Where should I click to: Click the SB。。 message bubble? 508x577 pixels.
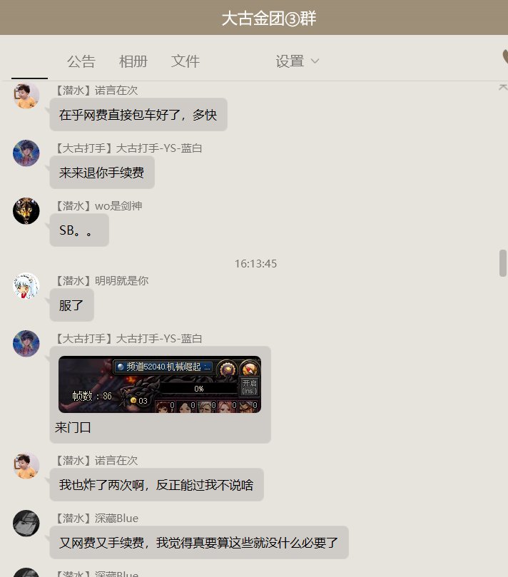point(79,230)
